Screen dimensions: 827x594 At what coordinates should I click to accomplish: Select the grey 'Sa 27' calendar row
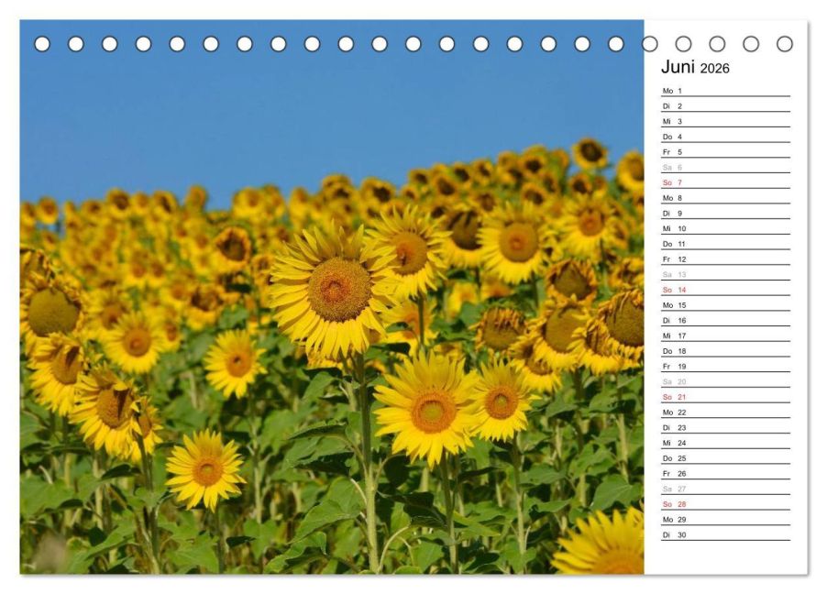[x=726, y=489]
